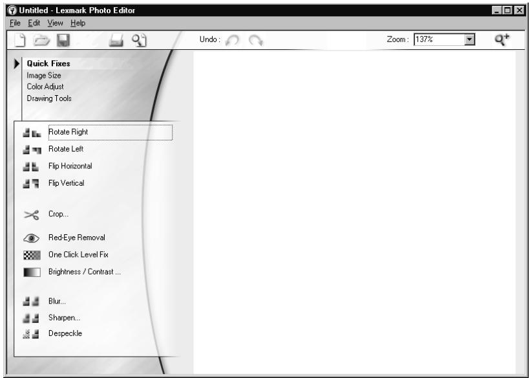
Task: Select the Quick Fixes category
Action: (48, 63)
